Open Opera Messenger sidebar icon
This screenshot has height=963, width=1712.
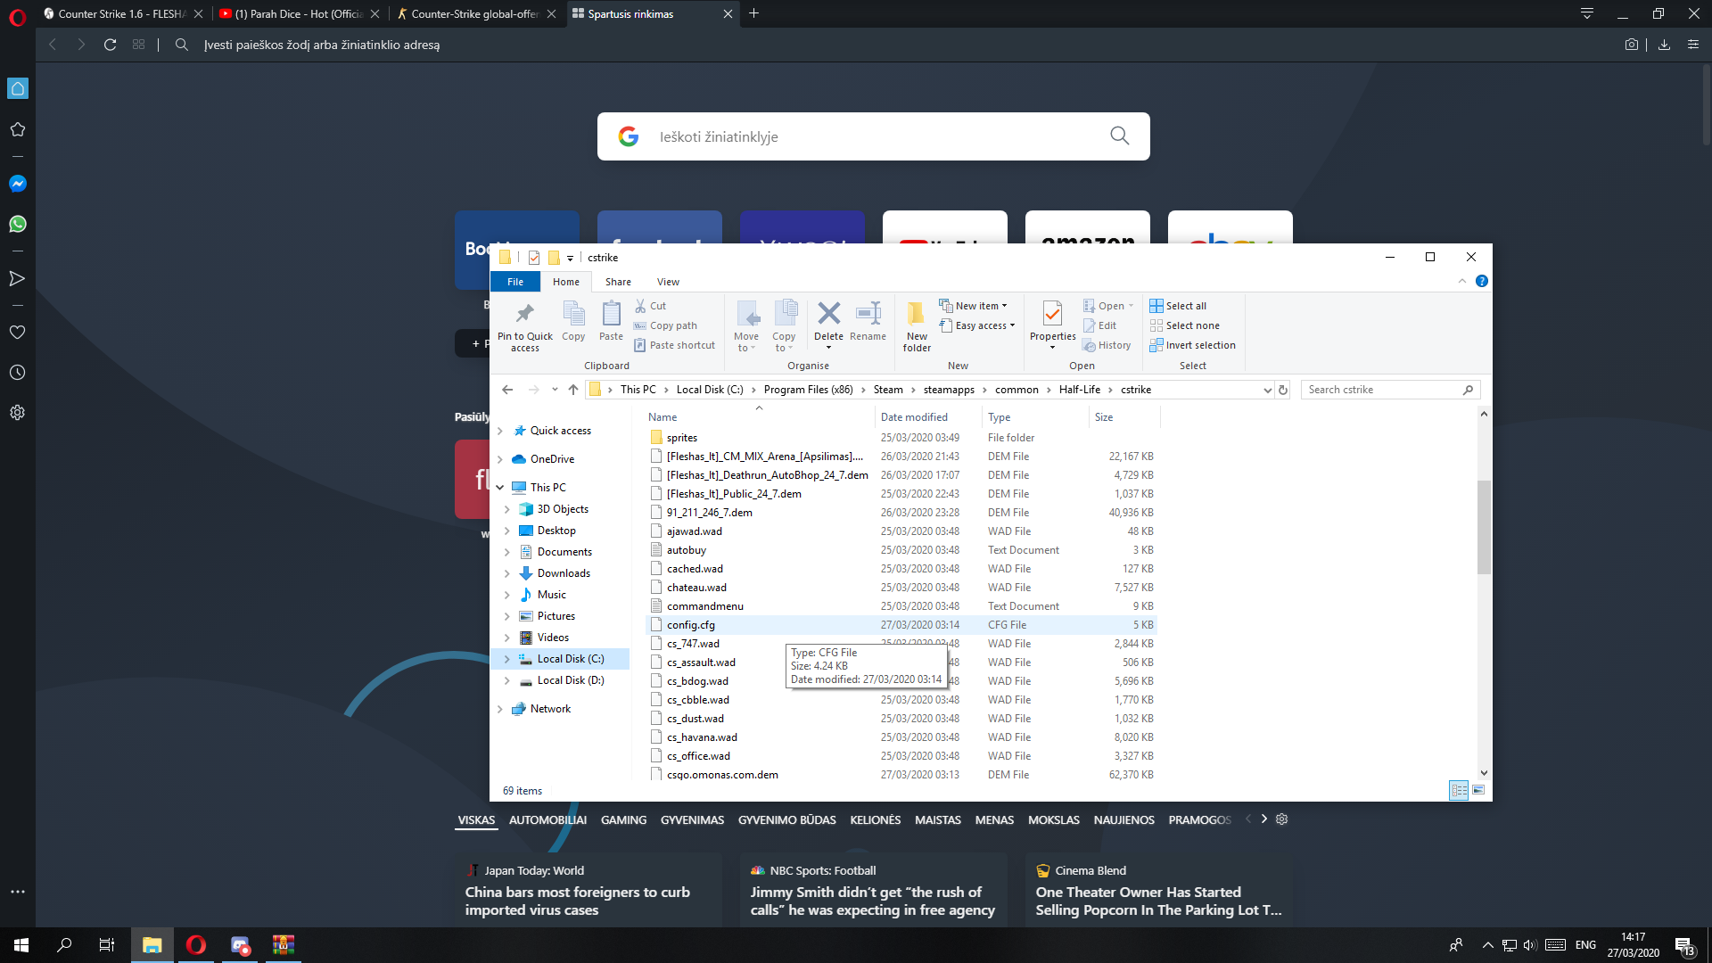17,184
